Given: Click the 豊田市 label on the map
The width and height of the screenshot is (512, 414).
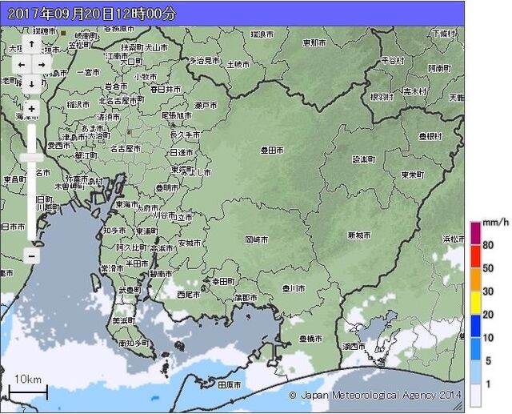Looking at the screenshot, I should (x=272, y=151).
